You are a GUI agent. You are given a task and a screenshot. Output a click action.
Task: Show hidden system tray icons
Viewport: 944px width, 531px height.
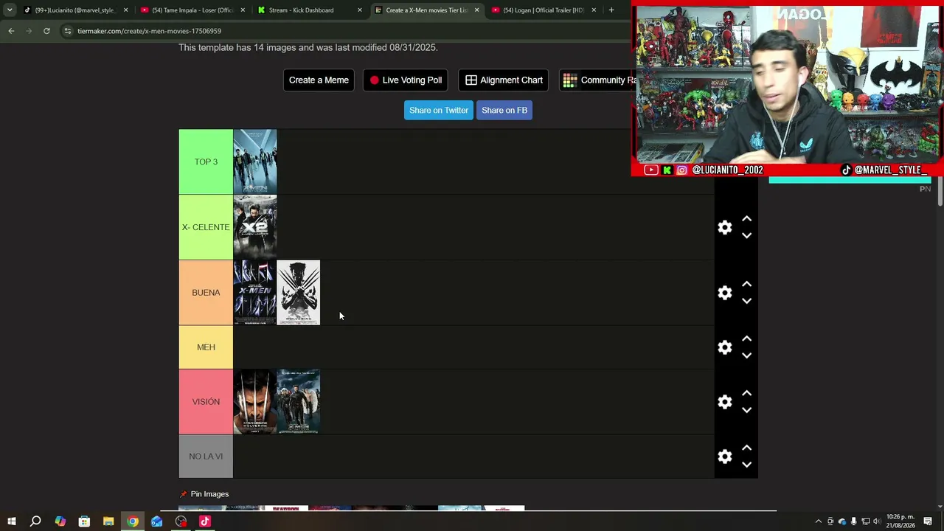(x=818, y=521)
